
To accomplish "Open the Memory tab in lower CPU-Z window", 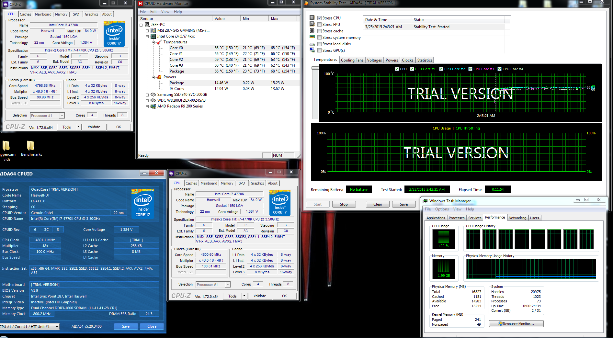I will tap(227, 183).
